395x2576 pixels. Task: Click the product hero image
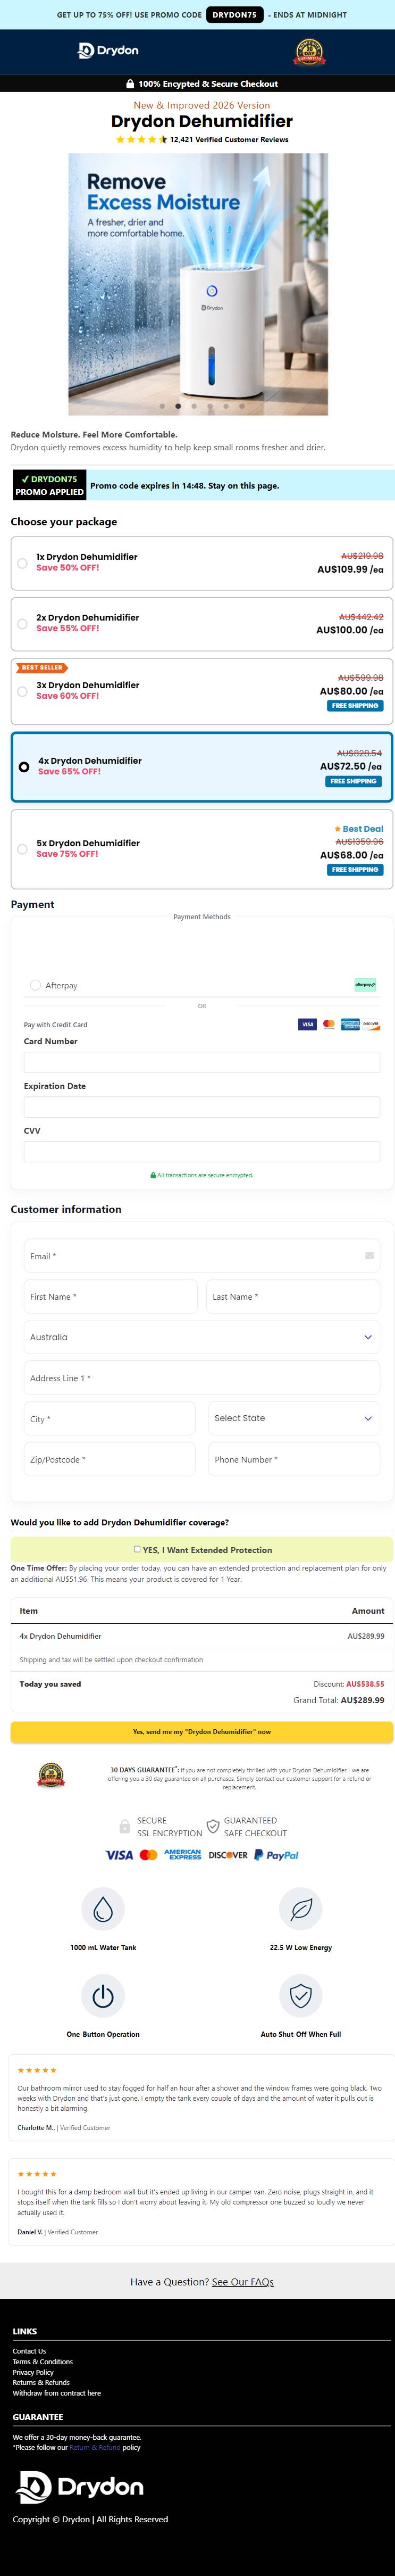198,284
